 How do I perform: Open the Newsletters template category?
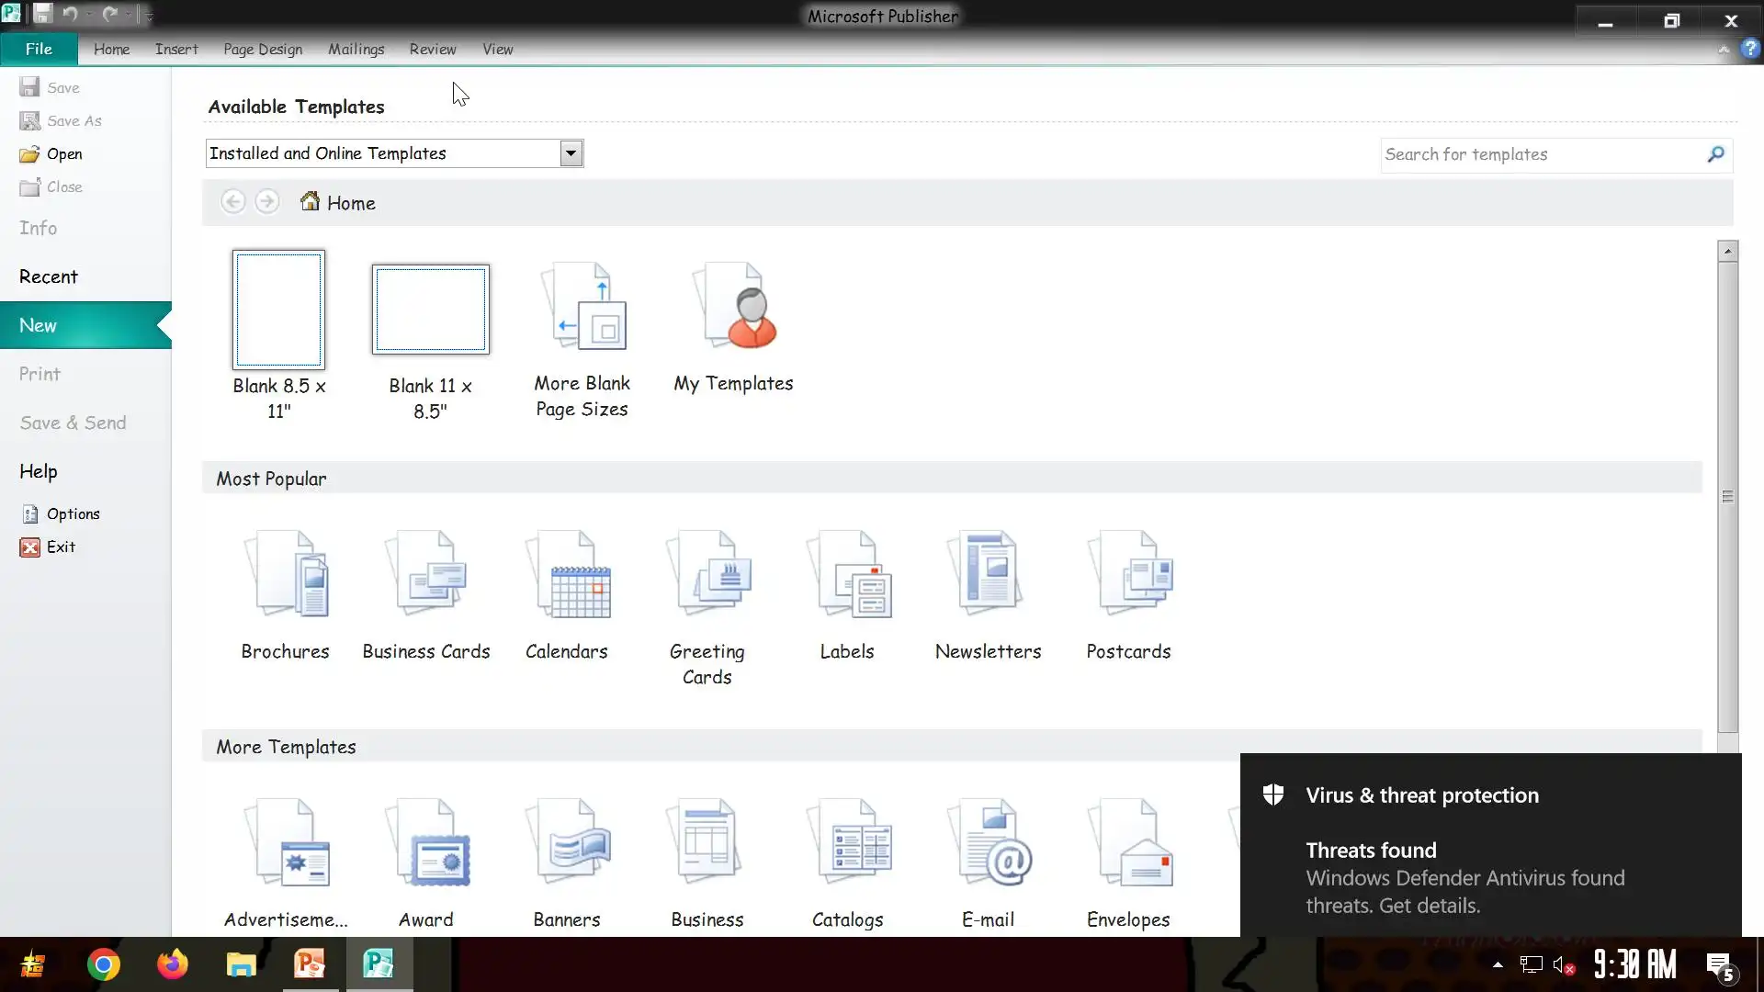pyautogui.click(x=988, y=575)
